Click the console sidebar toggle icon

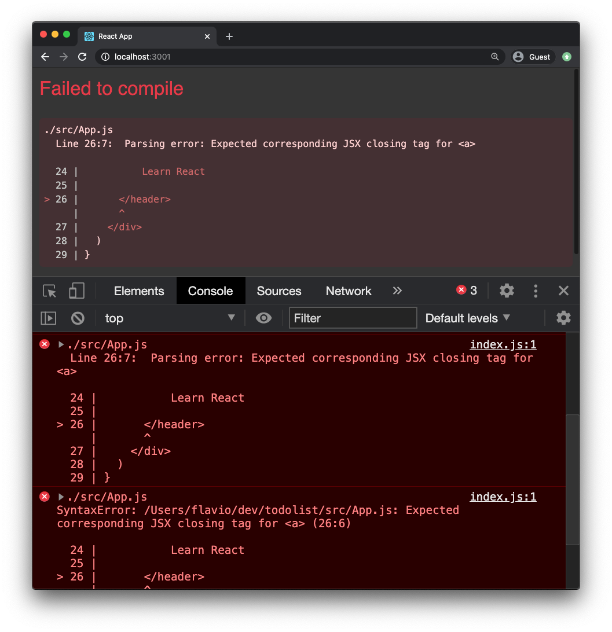(x=49, y=318)
